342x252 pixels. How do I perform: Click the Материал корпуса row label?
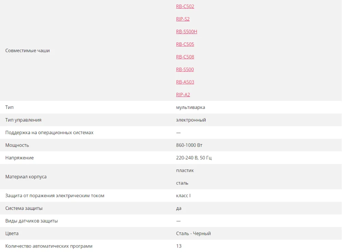26,177
